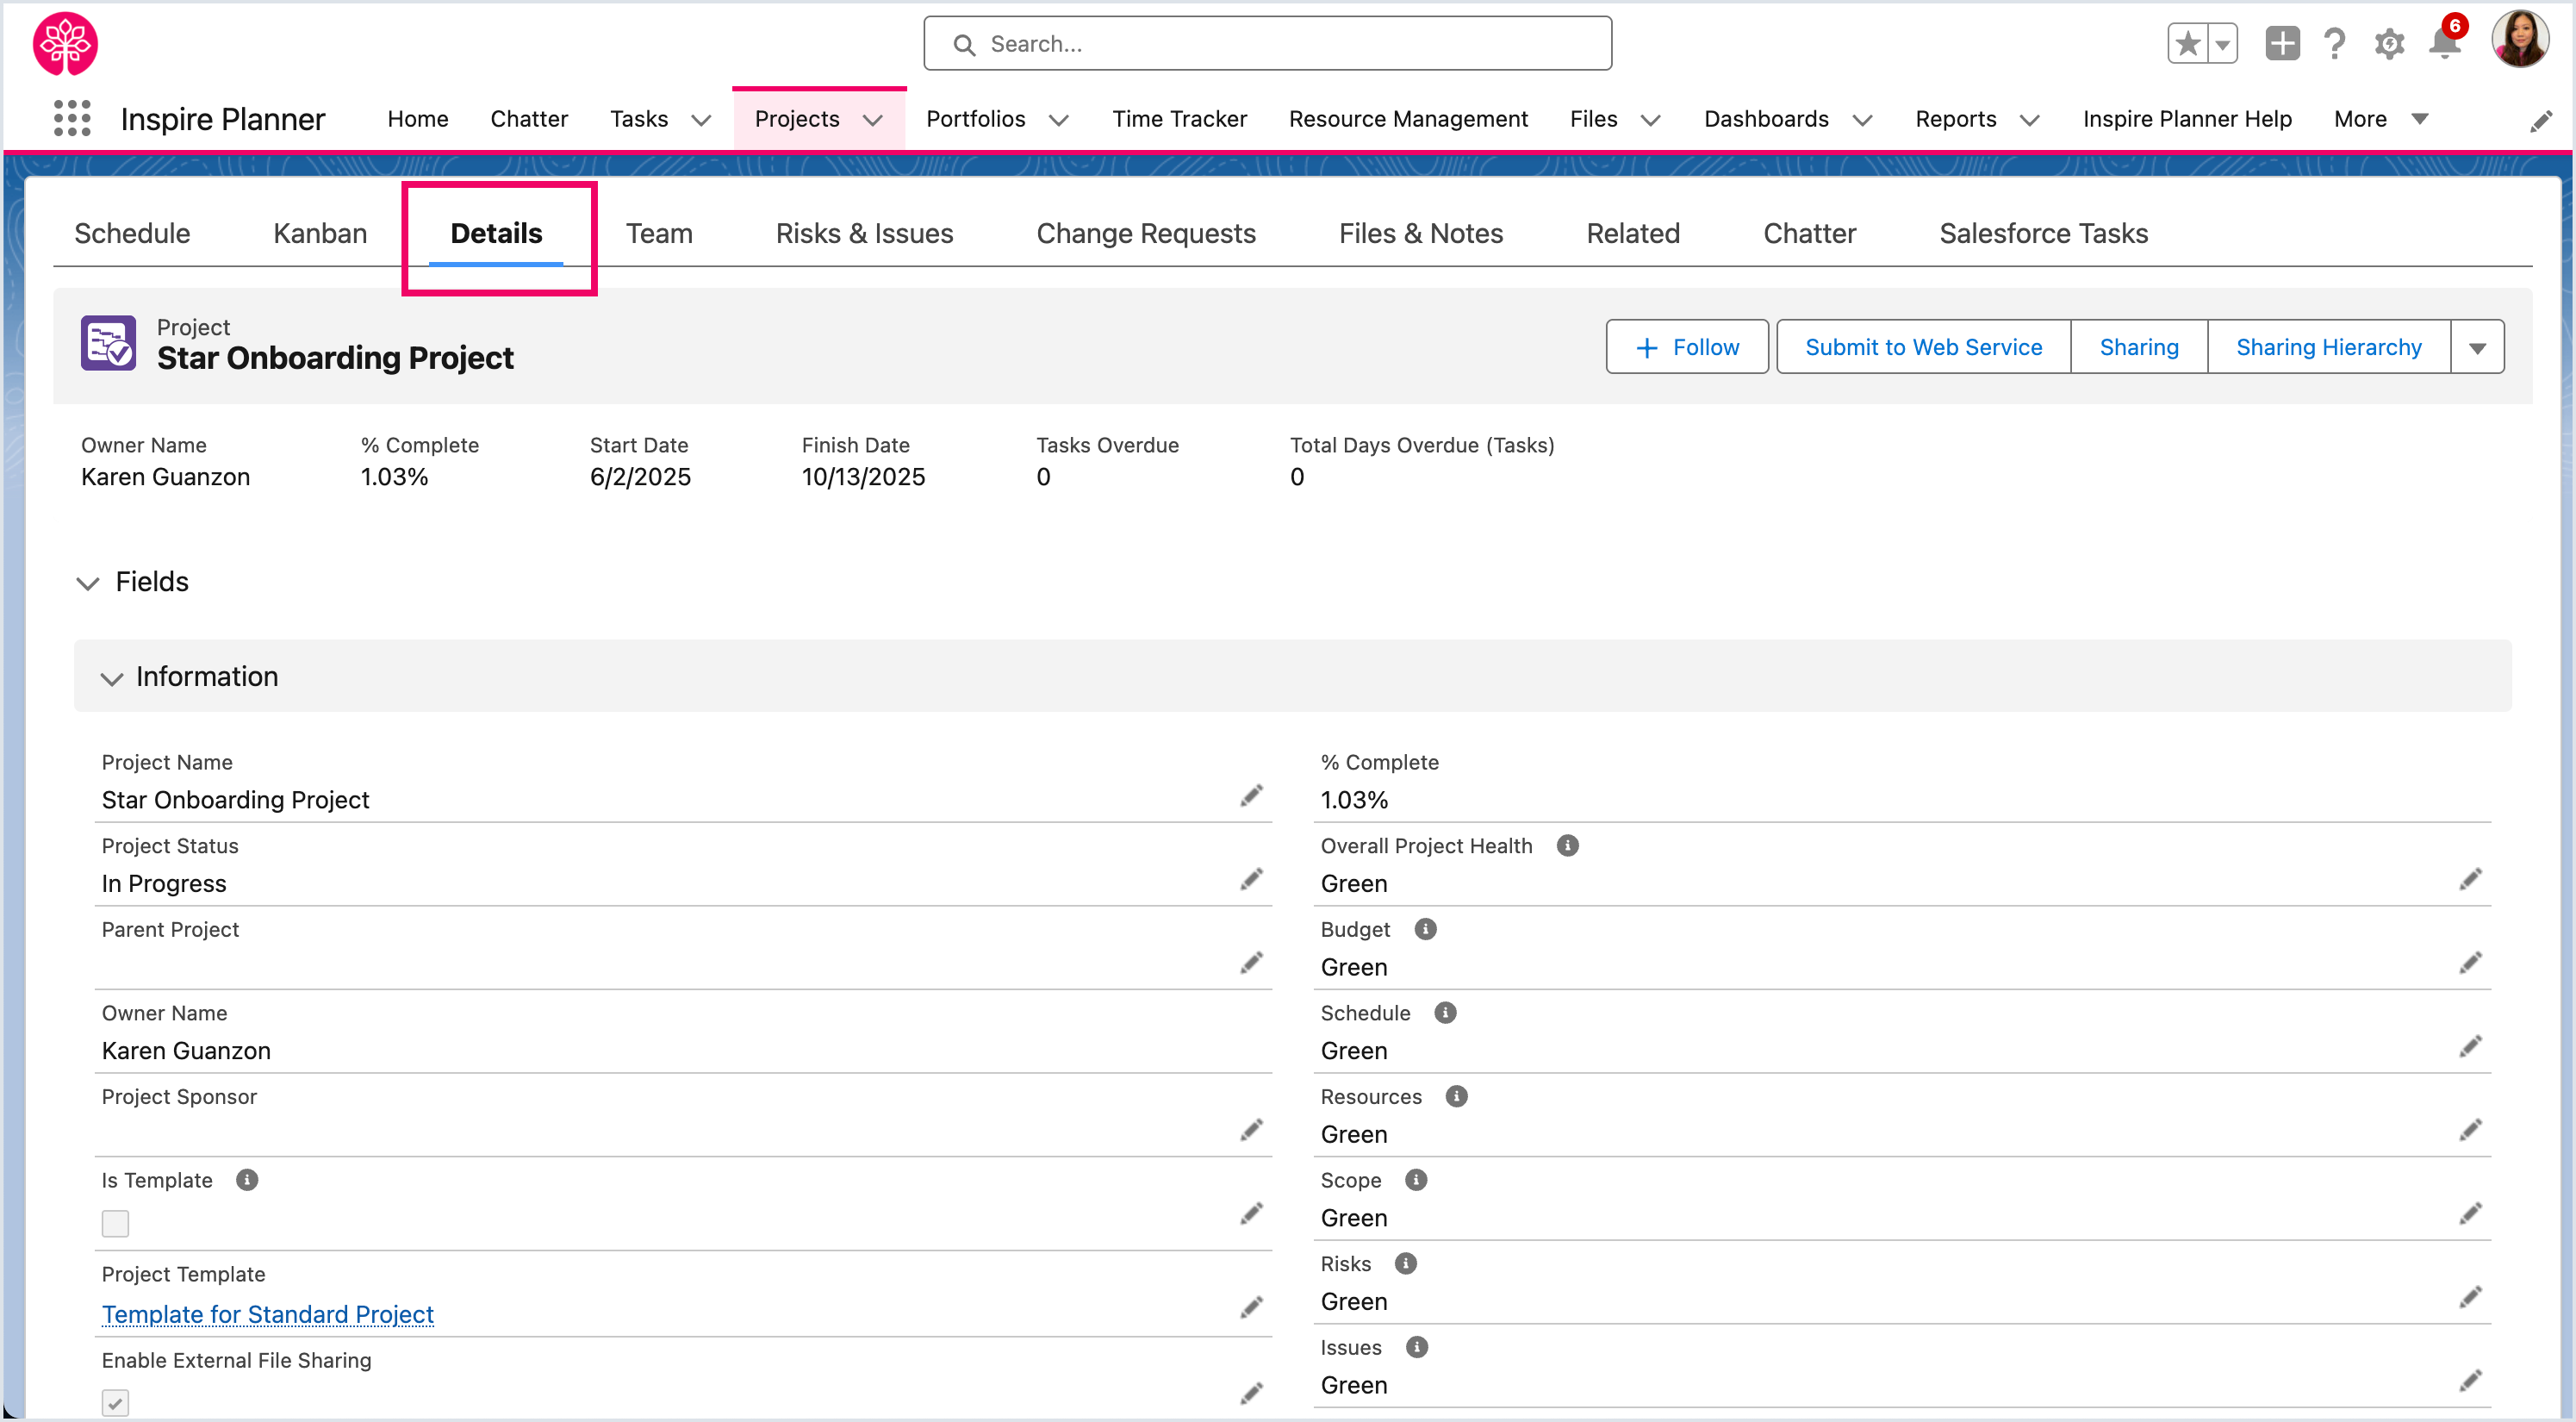Click the Follow button
This screenshot has width=2576, height=1422.
pos(1687,347)
